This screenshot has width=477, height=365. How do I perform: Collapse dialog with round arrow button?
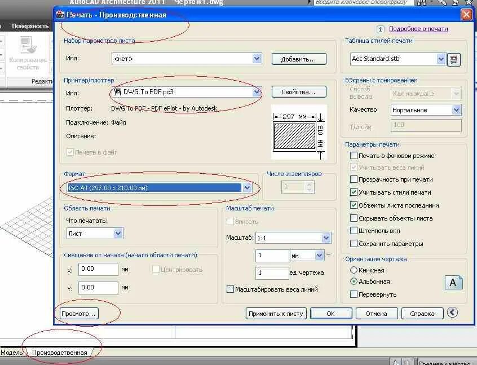coord(452,313)
